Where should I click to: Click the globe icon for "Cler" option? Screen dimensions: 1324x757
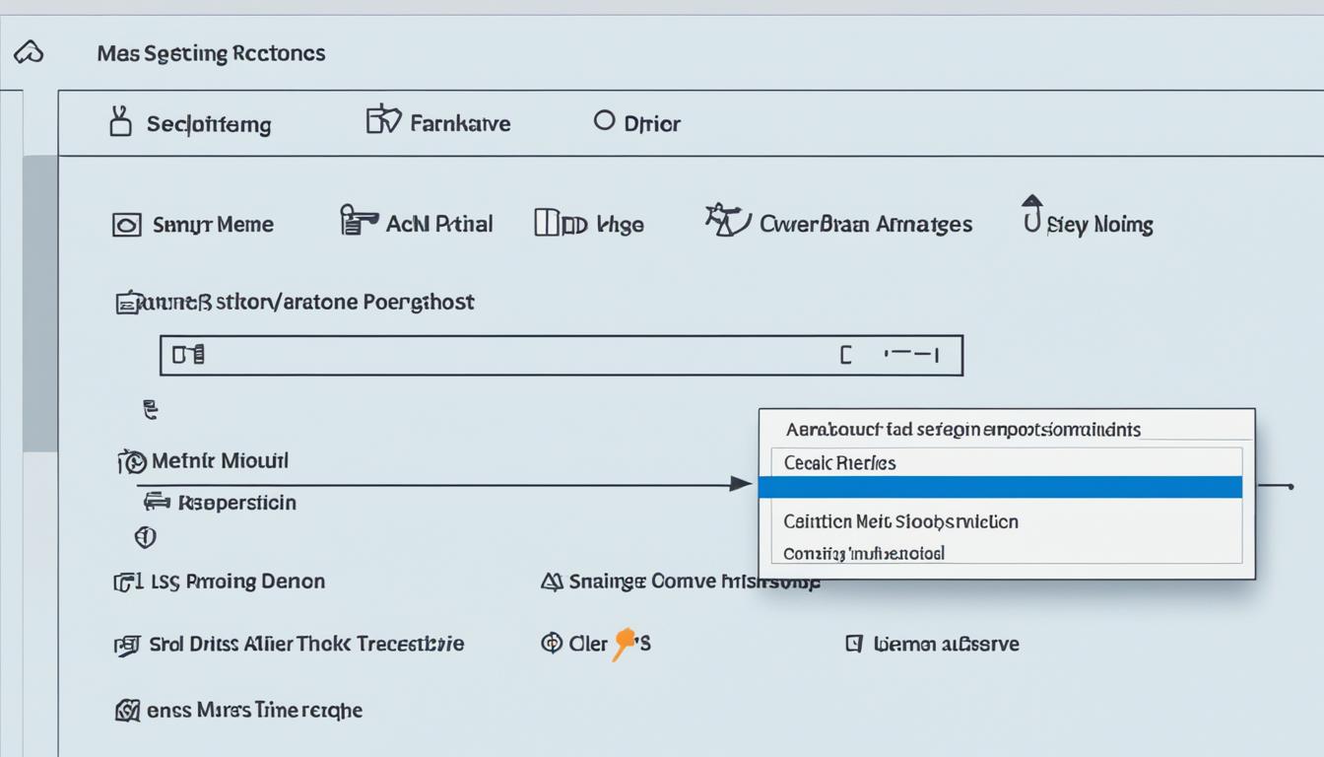(x=552, y=643)
